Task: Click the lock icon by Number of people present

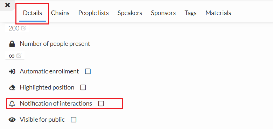Action: tap(12, 44)
